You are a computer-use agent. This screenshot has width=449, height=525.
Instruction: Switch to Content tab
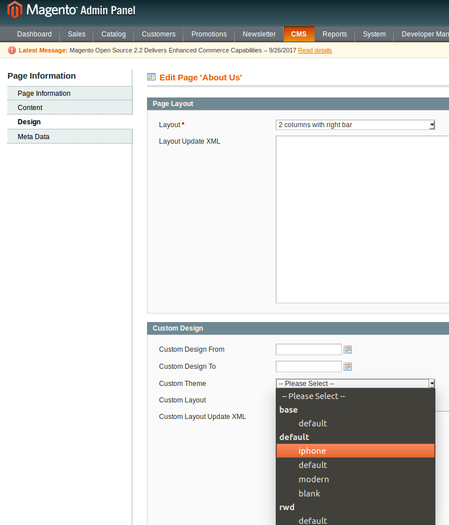(x=30, y=108)
